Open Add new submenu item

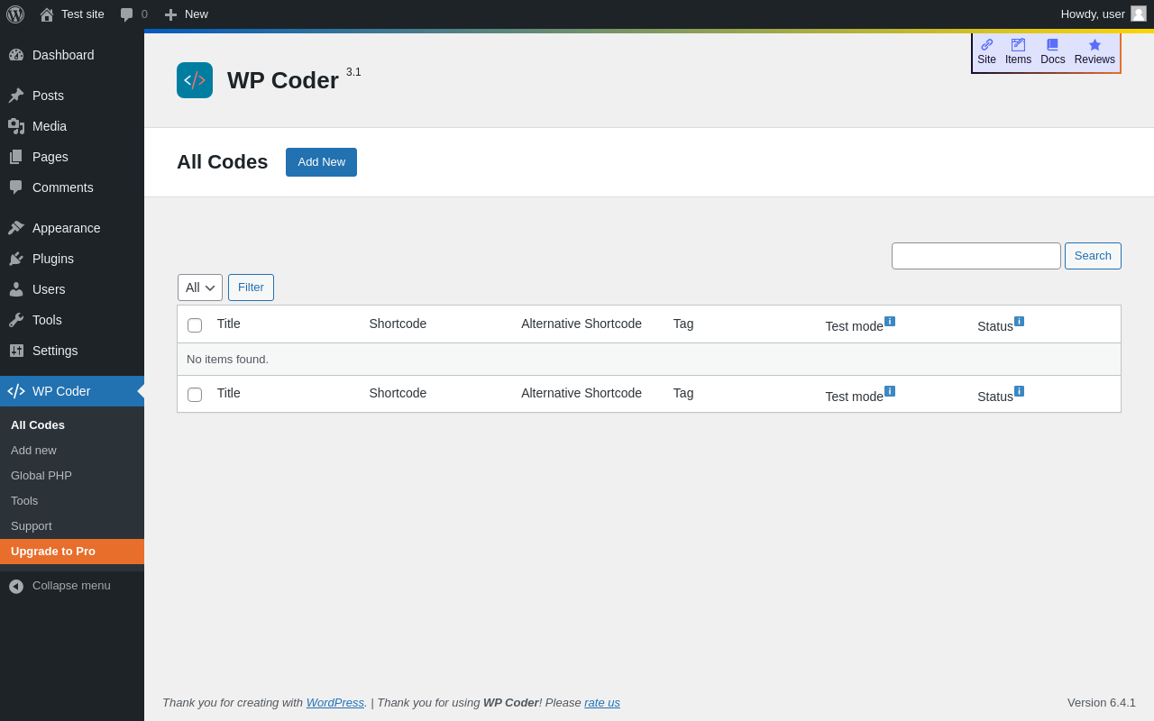tap(72, 451)
